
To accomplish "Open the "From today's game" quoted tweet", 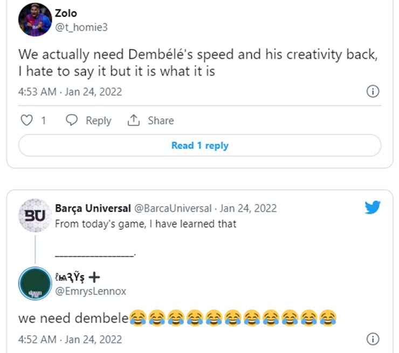I will (x=146, y=224).
